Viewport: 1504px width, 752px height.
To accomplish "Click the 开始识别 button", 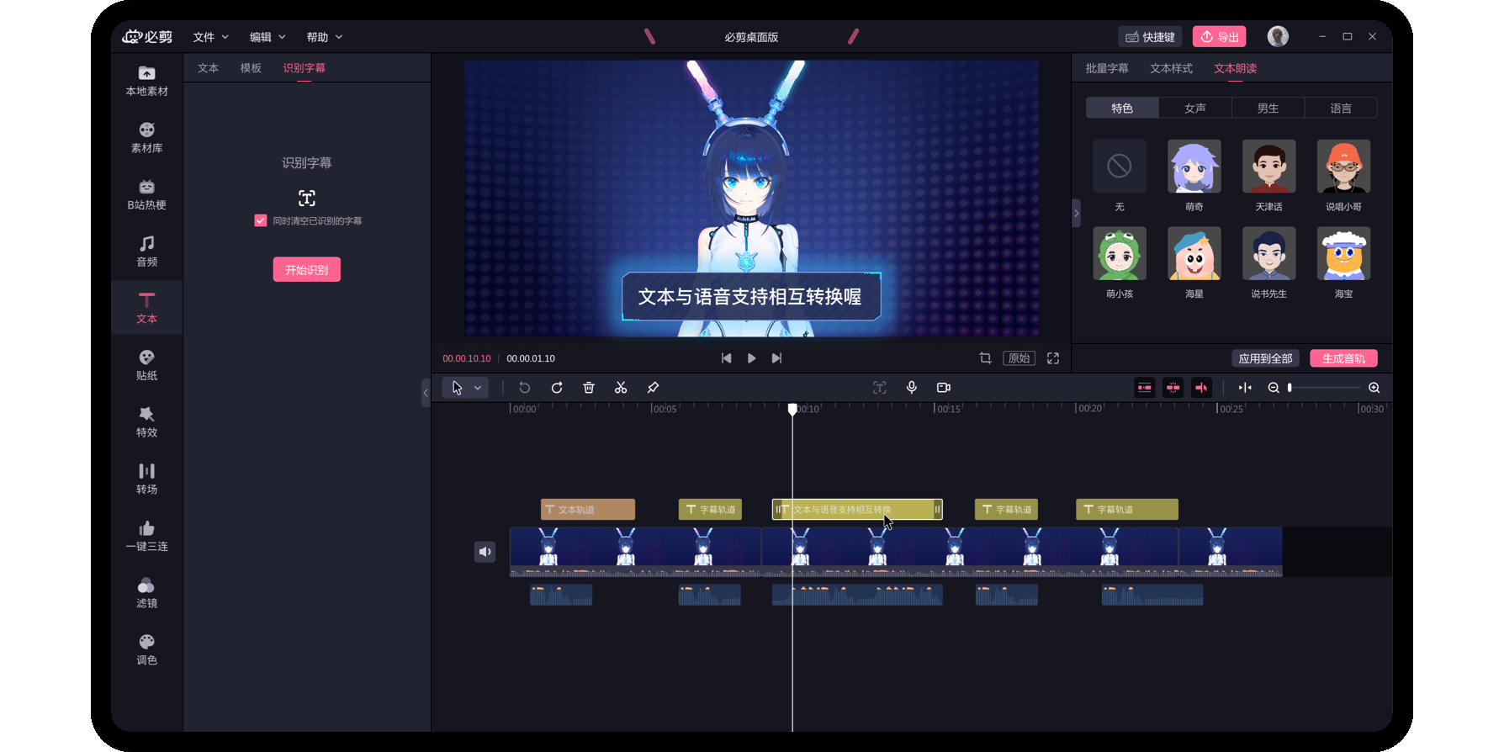I will tap(307, 270).
